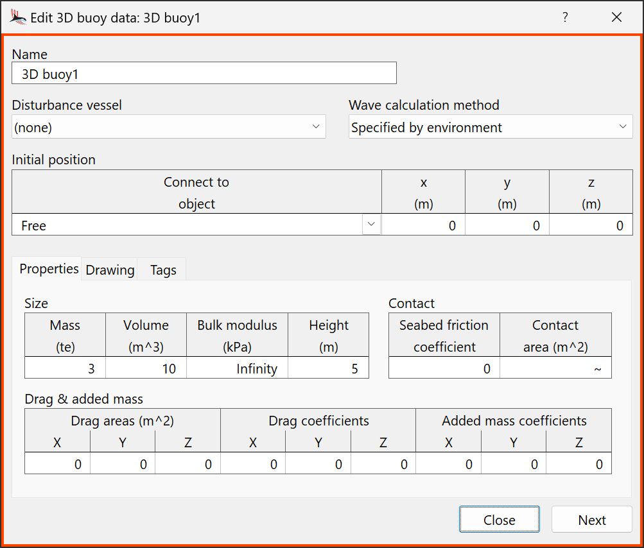The image size is (644, 548).
Task: Select the Bulk modulus Infinity cell
Action: pyautogui.click(x=238, y=368)
